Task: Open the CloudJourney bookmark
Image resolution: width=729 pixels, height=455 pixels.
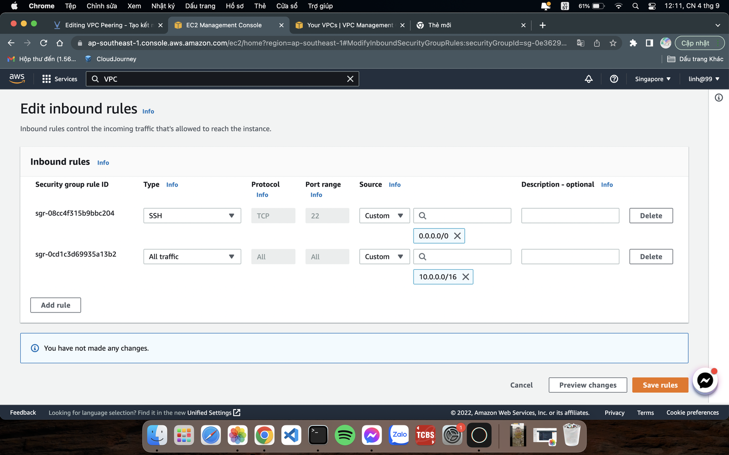Action: point(110,59)
